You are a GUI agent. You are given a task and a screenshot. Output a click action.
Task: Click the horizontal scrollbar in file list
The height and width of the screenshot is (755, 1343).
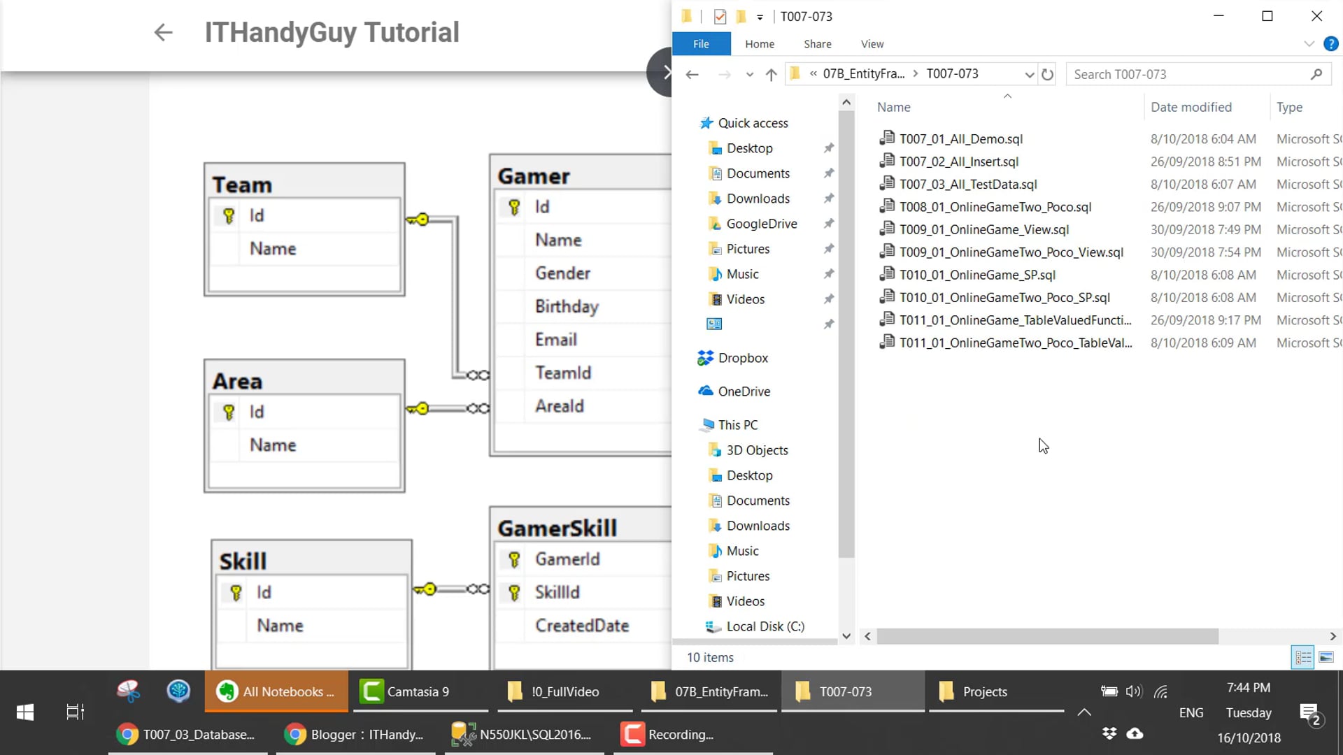click(x=1047, y=636)
